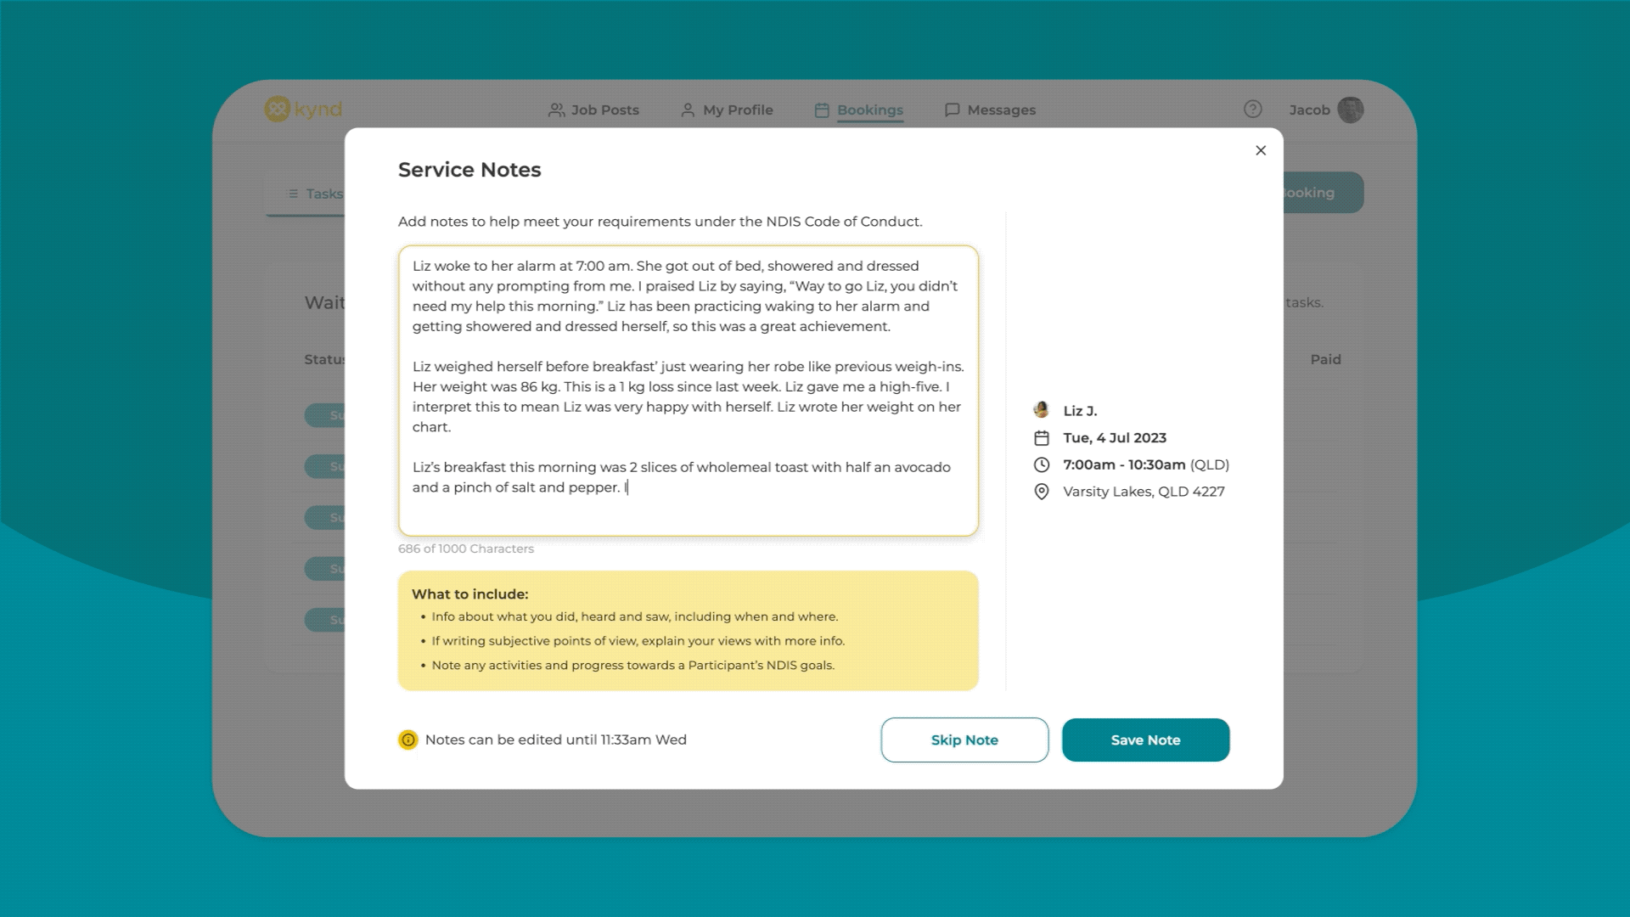Switch to the Bookings tab
Screen dimensions: 1630x917
[x=870, y=110]
